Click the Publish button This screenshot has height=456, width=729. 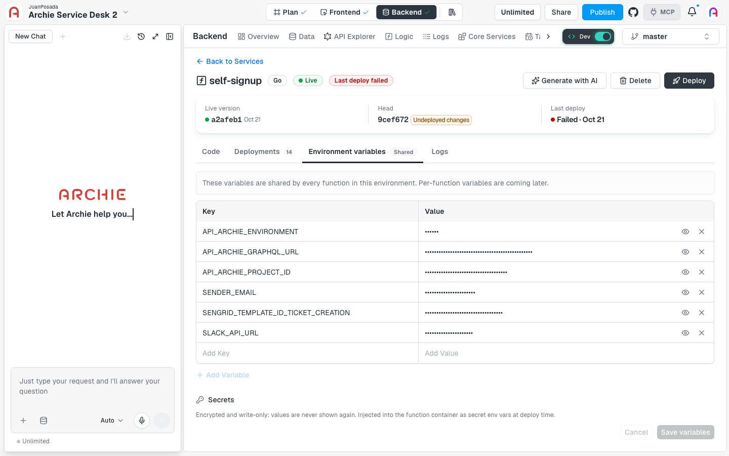tap(602, 12)
